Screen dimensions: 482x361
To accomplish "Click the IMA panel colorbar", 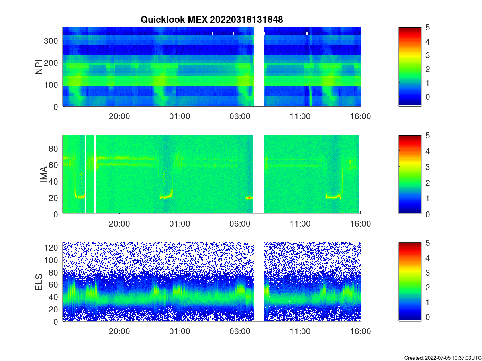I will (410, 174).
